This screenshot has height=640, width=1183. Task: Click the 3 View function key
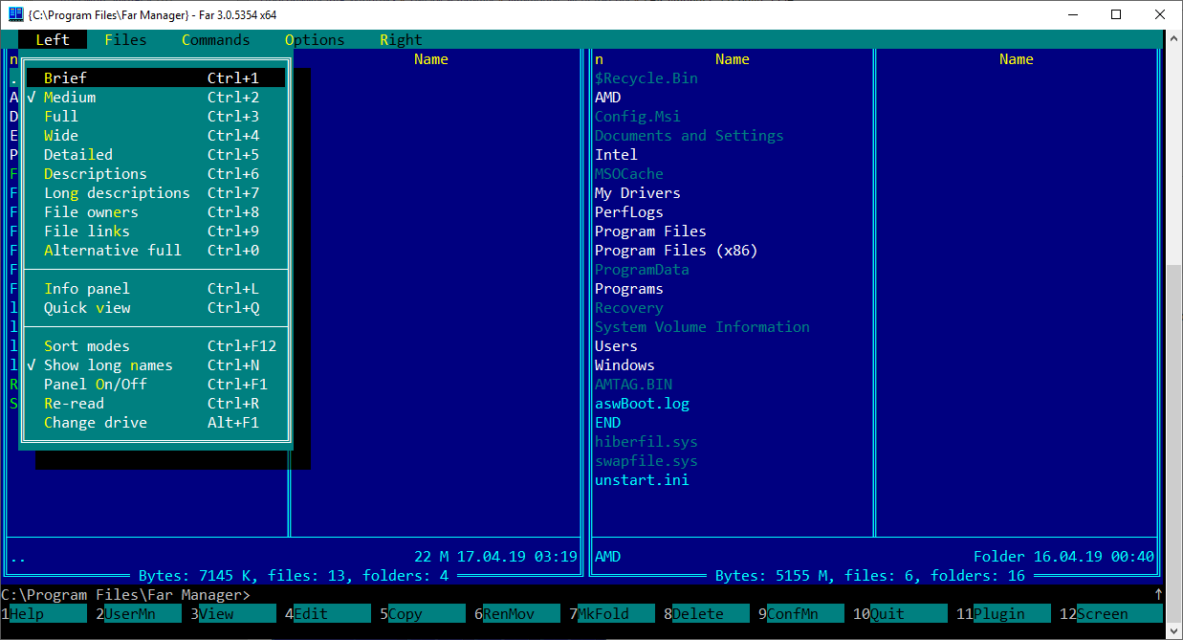click(232, 614)
